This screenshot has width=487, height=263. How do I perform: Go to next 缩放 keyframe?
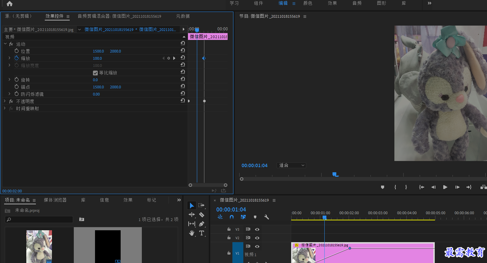174,58
